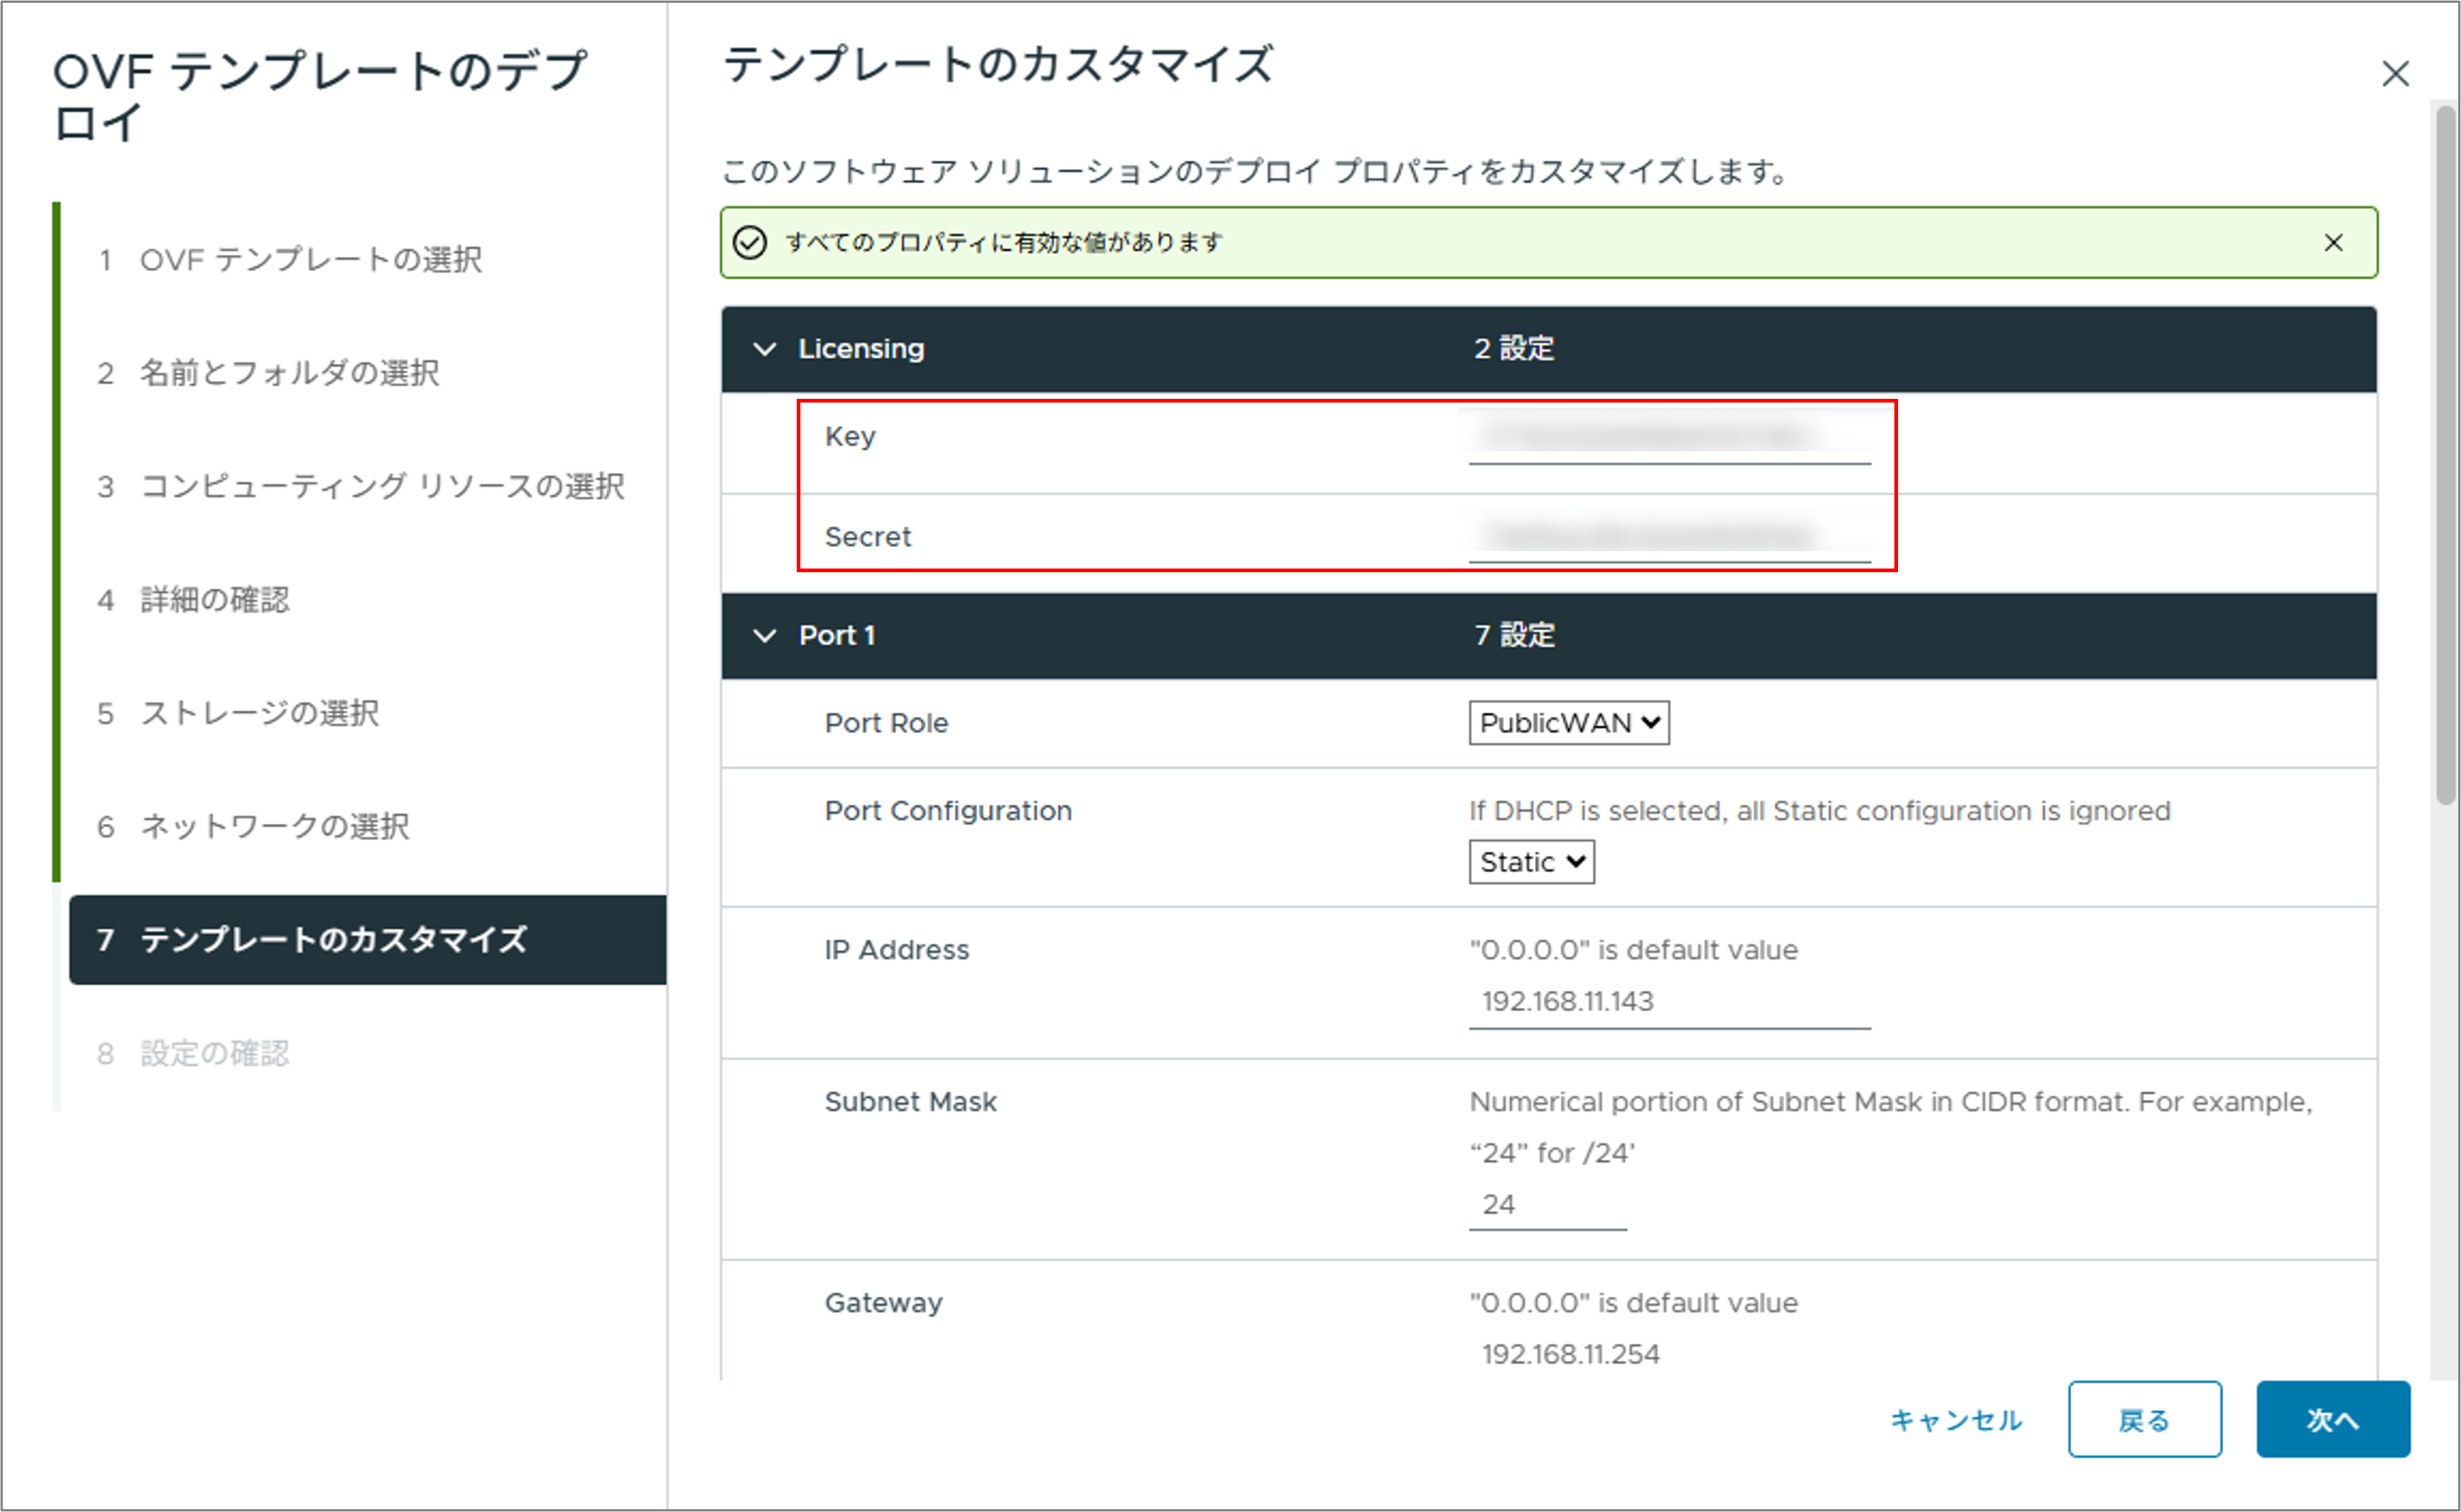The width and height of the screenshot is (2461, 1512).
Task: Dismiss the green validation message banner
Action: click(2333, 243)
